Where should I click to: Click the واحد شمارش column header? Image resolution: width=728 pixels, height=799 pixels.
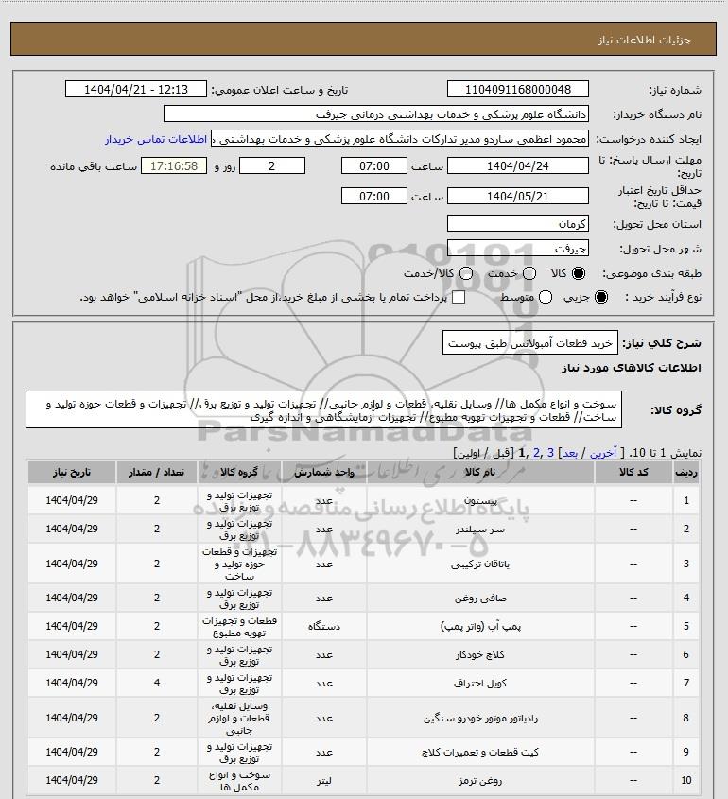(324, 473)
